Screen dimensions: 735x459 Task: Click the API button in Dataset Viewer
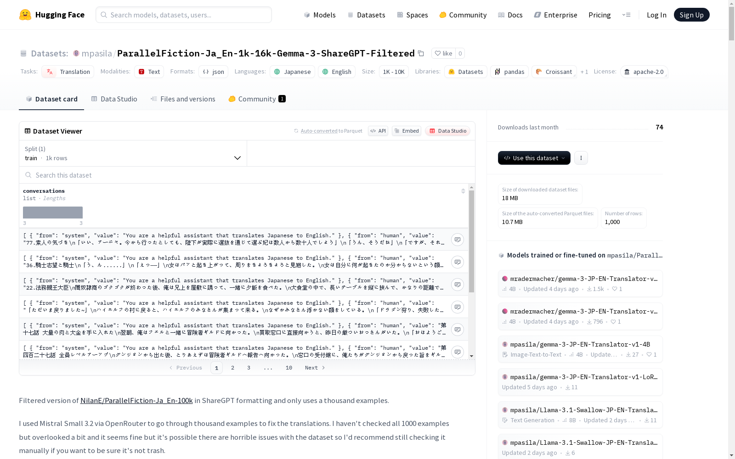coord(378,131)
